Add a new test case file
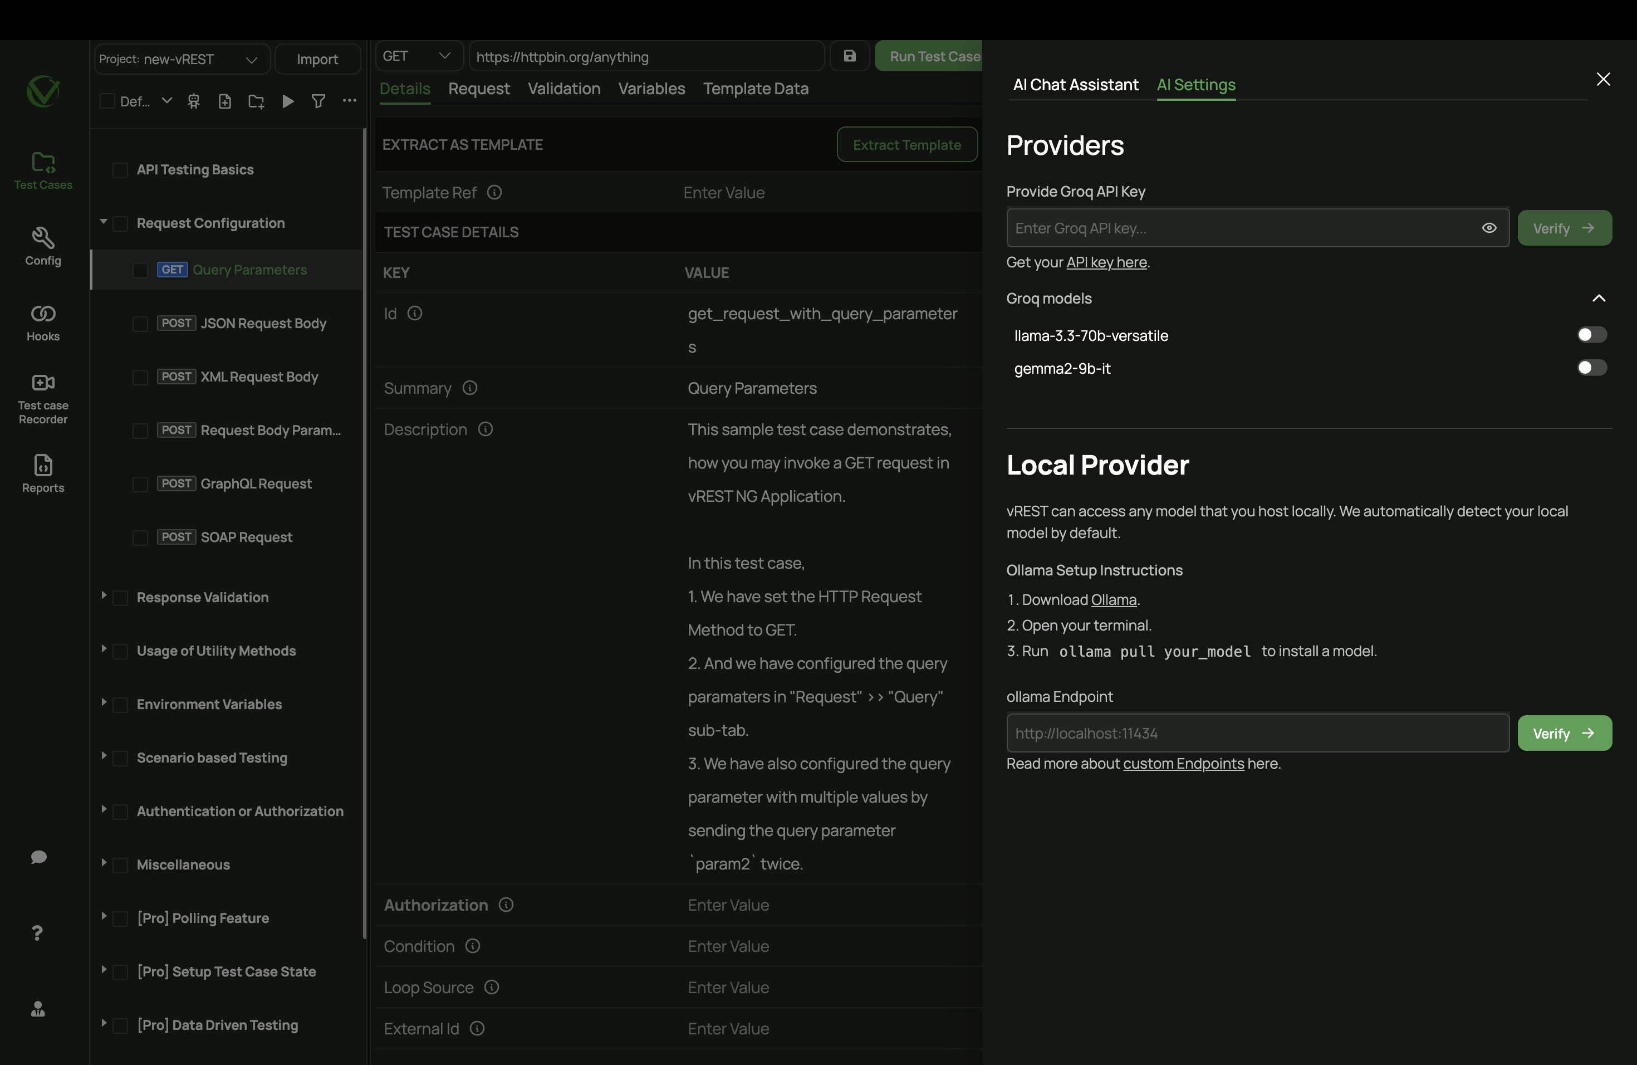The height and width of the screenshot is (1065, 1637). tap(225, 101)
